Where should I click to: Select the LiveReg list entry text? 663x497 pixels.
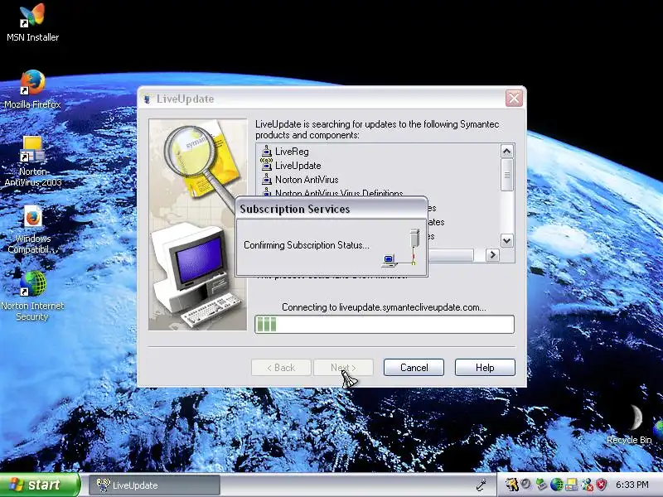292,152
